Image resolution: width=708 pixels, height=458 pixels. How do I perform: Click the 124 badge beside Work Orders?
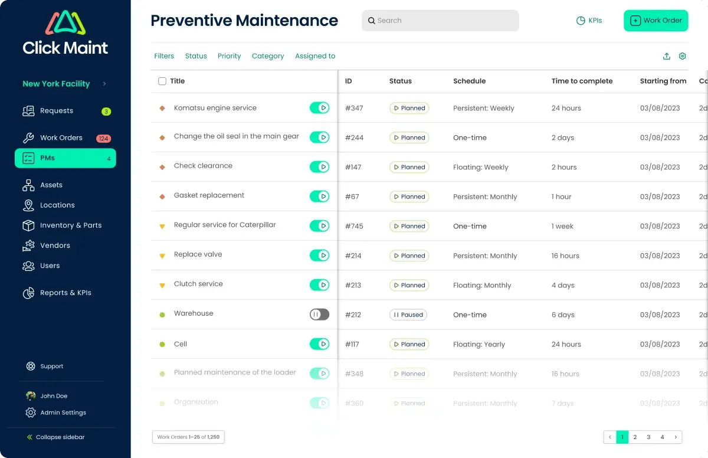(x=104, y=139)
